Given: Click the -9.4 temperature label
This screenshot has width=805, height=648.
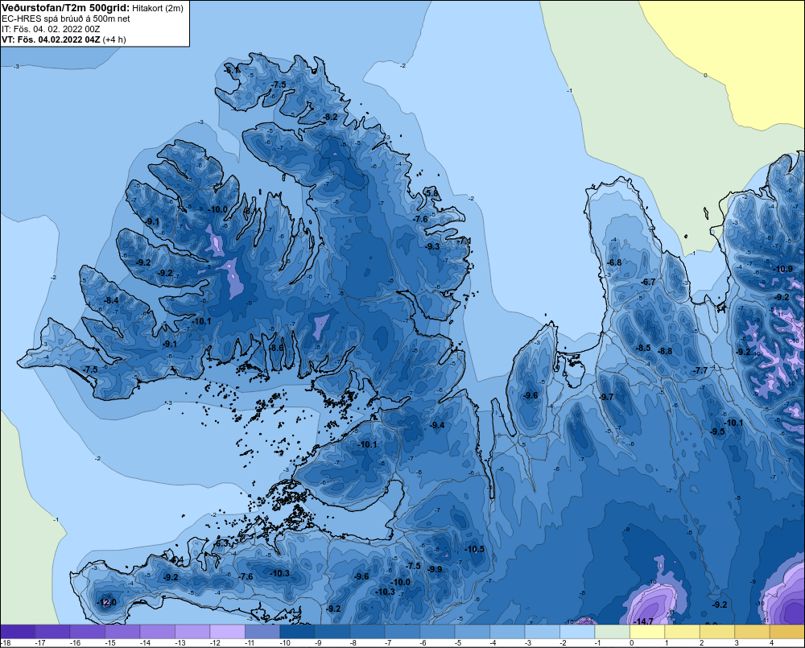Looking at the screenshot, I should 437,425.
